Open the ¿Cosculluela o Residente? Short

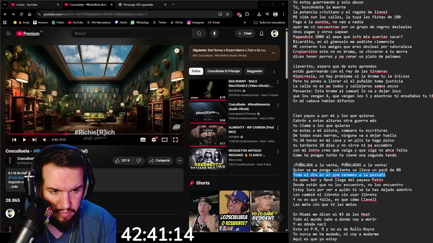click(x=234, y=211)
